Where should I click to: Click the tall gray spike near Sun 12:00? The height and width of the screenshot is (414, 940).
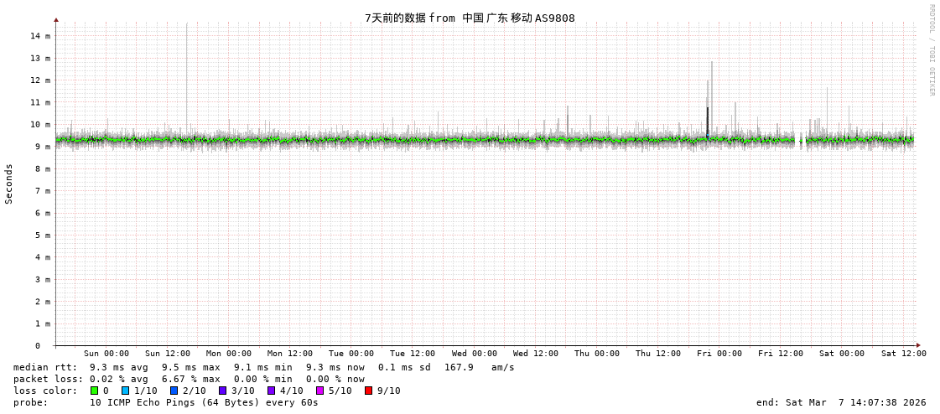(x=186, y=78)
